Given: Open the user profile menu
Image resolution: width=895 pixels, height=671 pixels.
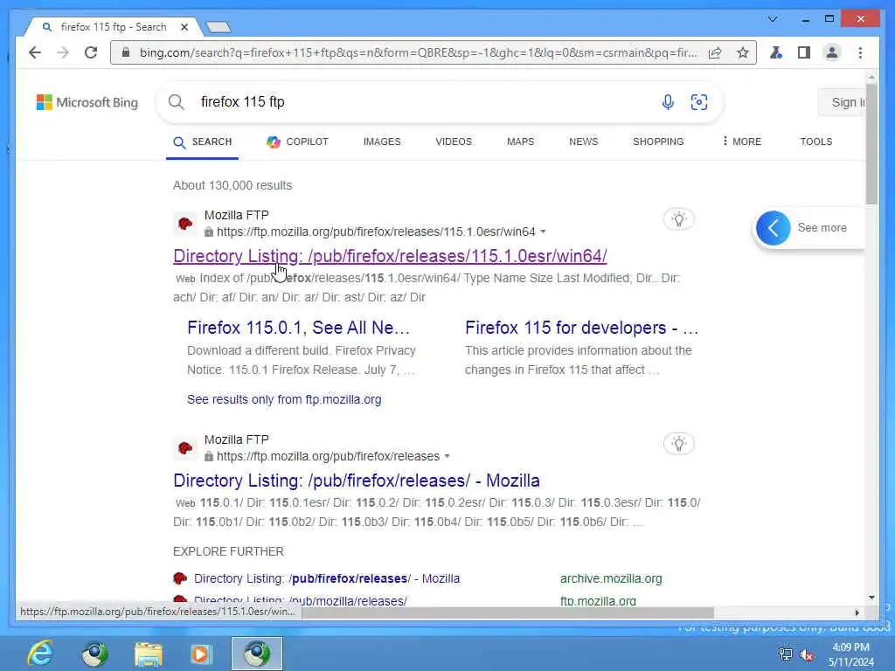Looking at the screenshot, I should (832, 53).
